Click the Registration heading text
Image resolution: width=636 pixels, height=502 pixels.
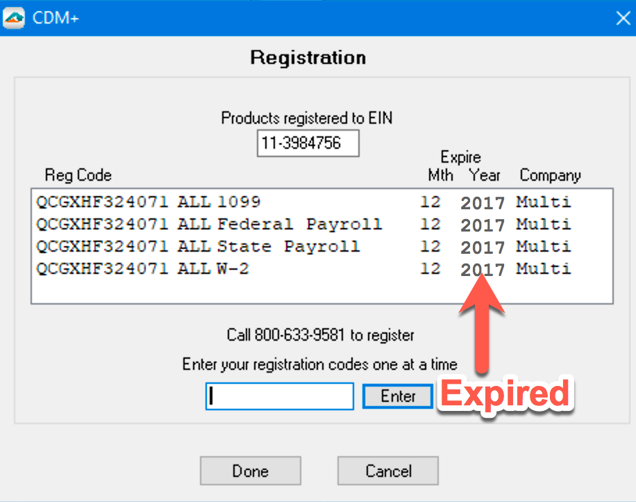click(308, 57)
